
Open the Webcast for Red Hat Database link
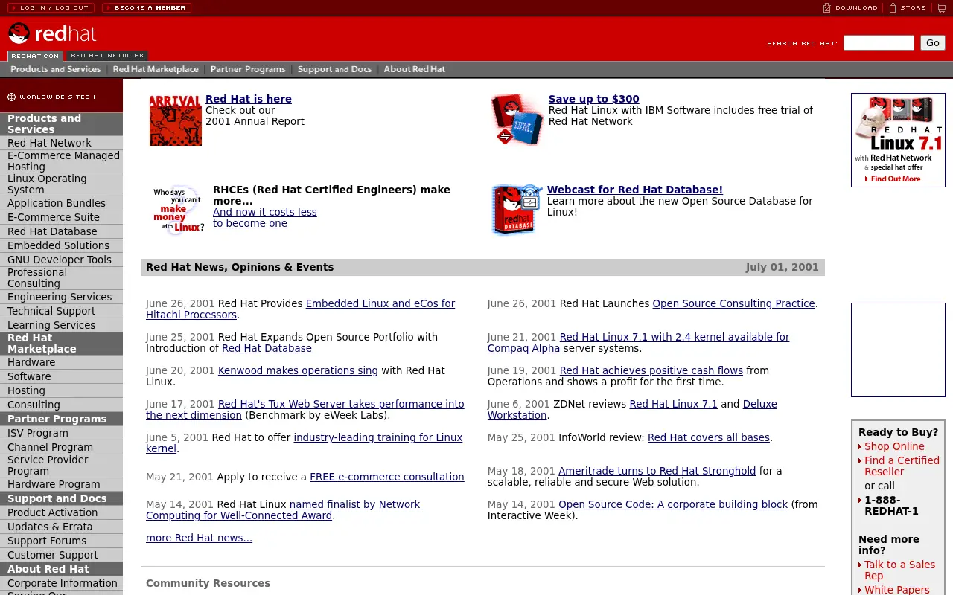[x=635, y=190]
